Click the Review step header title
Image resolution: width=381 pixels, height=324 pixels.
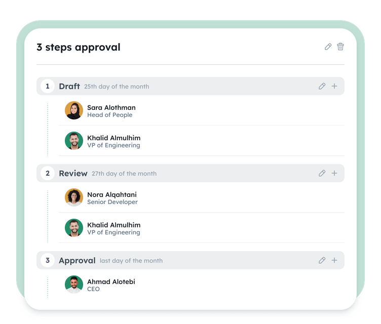pyautogui.click(x=73, y=174)
